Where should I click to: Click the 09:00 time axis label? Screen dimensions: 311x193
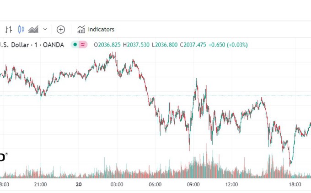click(x=193, y=184)
